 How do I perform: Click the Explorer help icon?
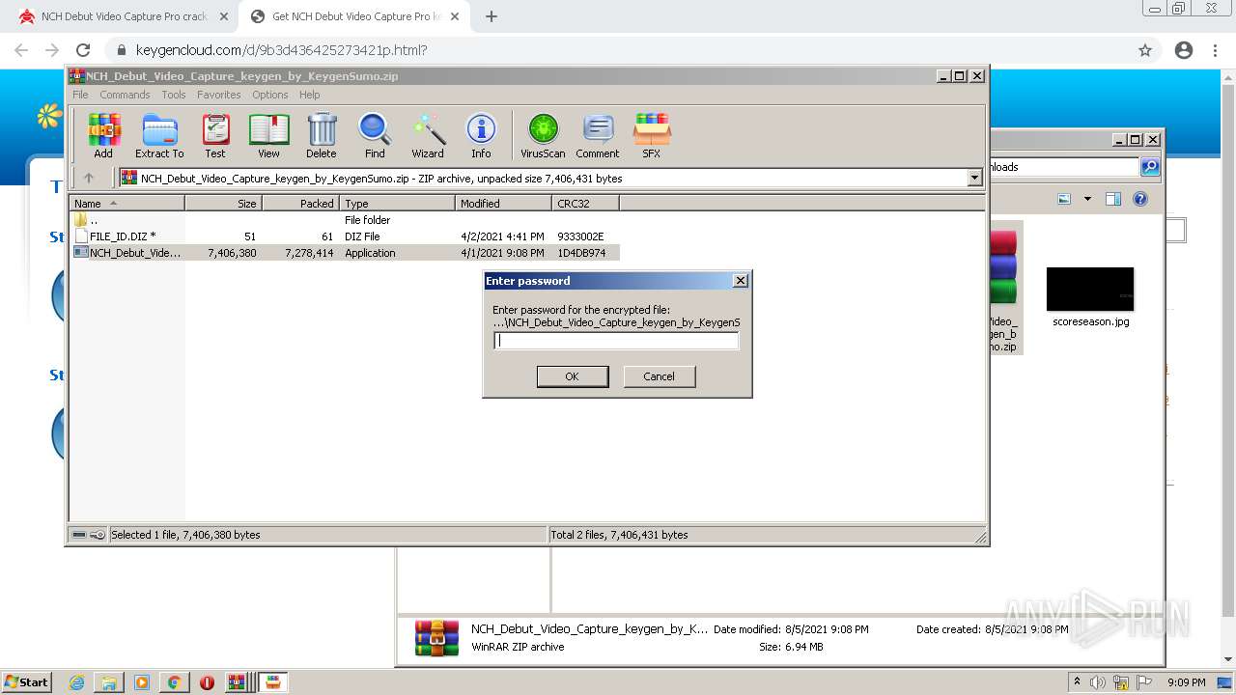[x=1140, y=199]
